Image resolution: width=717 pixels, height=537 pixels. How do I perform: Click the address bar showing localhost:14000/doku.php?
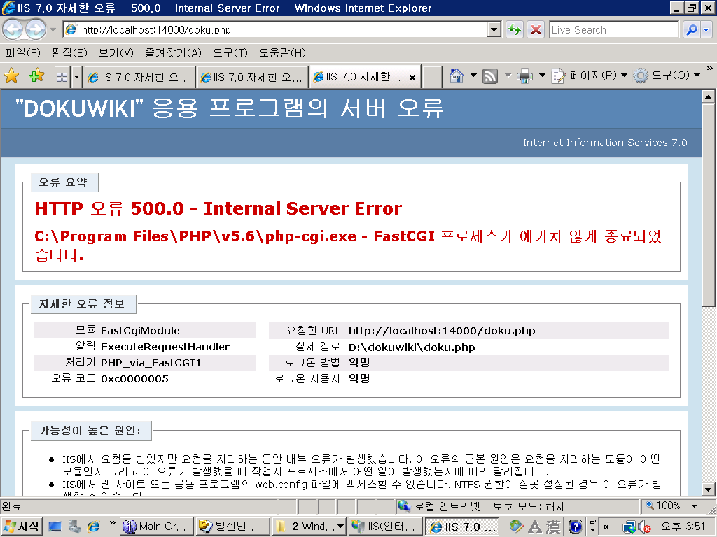[x=276, y=29]
